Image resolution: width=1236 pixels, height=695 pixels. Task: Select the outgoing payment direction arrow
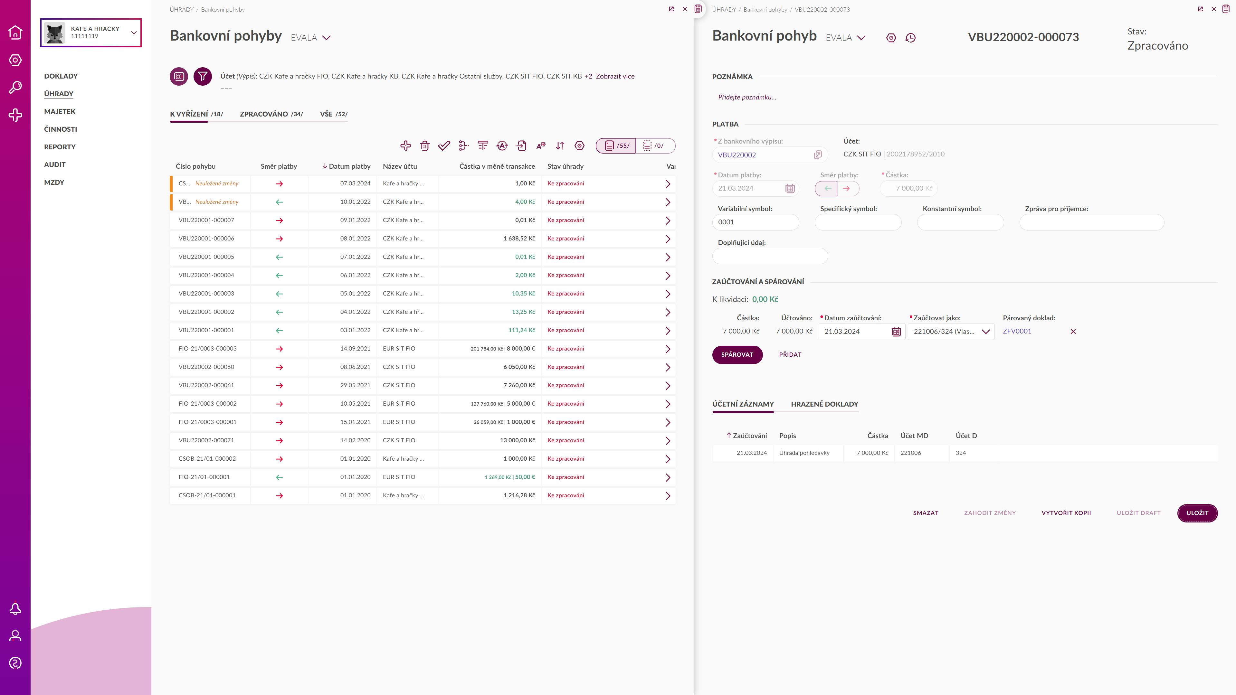(x=847, y=189)
